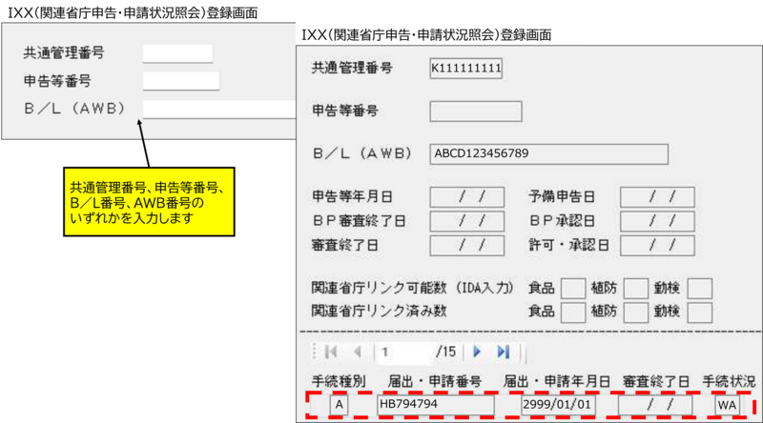Screen dimensions: 763x423
Task: Click the 手続種別 cell showing A
Action: (x=338, y=405)
